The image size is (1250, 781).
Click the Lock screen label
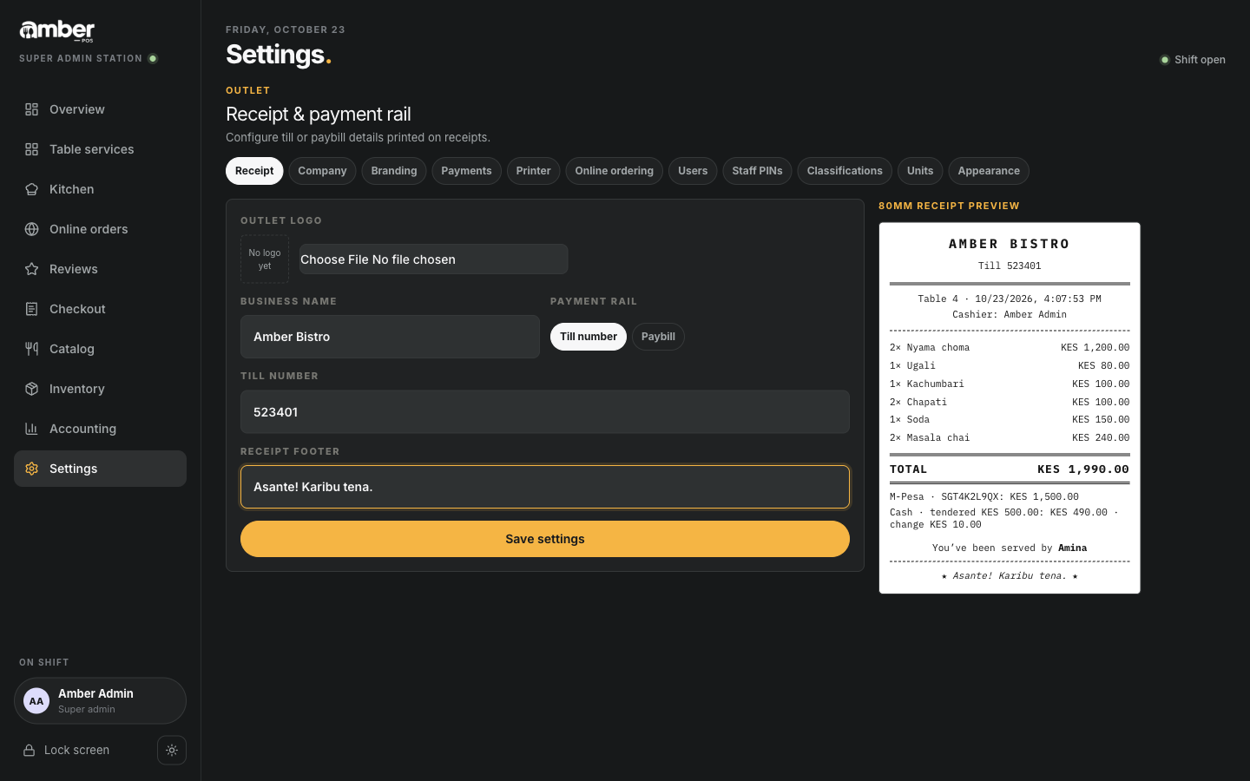pyautogui.click(x=76, y=750)
